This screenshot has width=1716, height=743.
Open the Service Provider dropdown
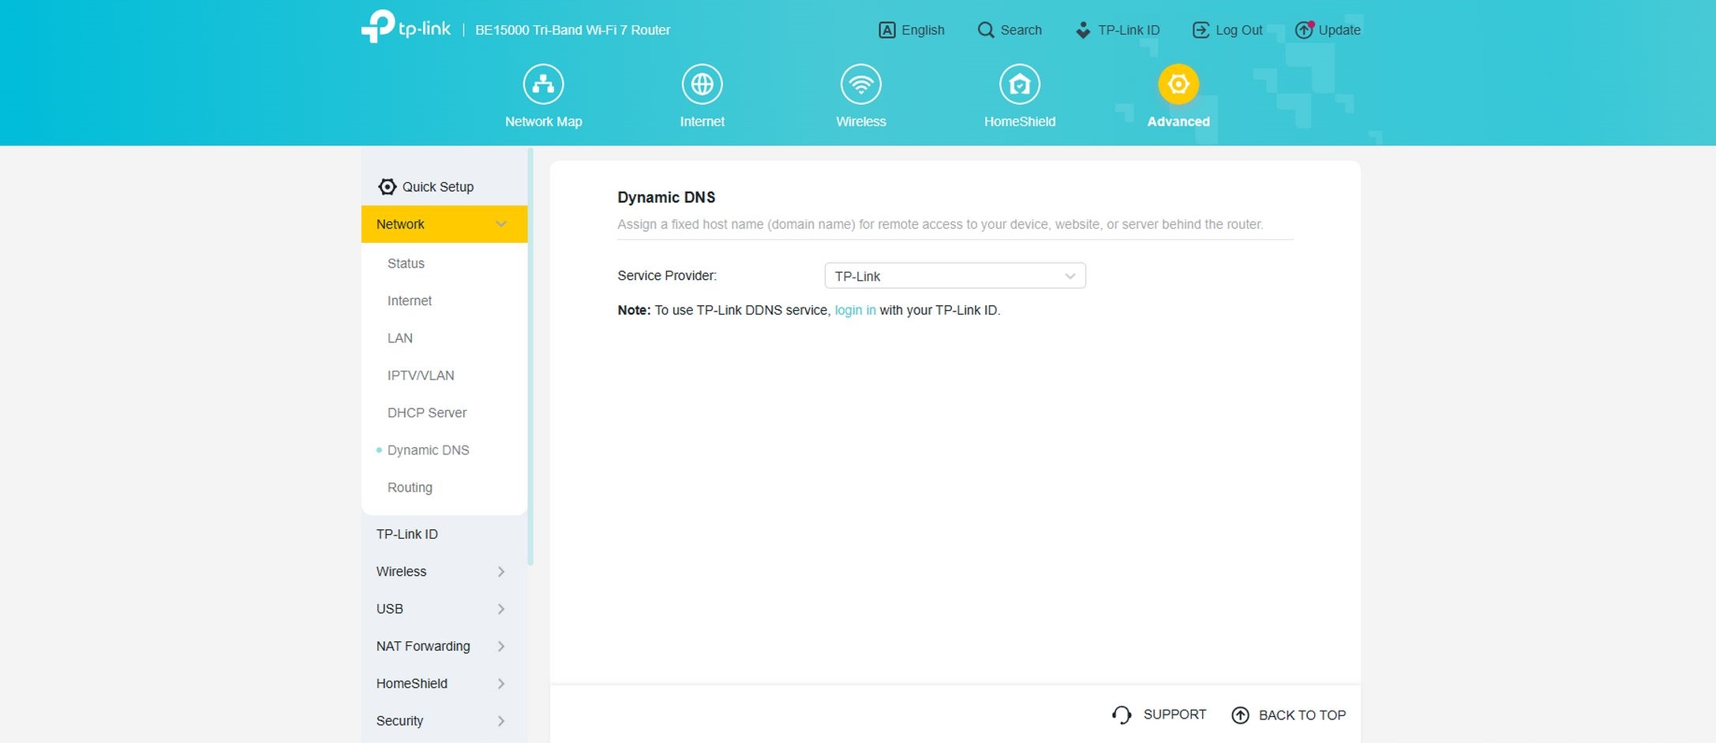pos(954,276)
